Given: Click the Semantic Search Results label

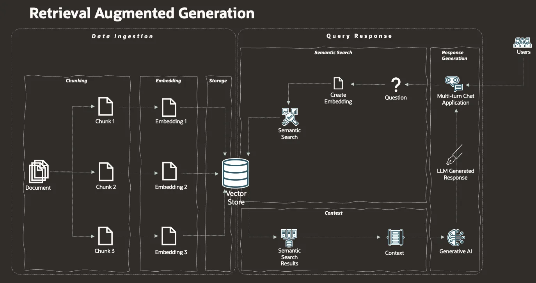Looking at the screenshot, I should (x=289, y=257).
